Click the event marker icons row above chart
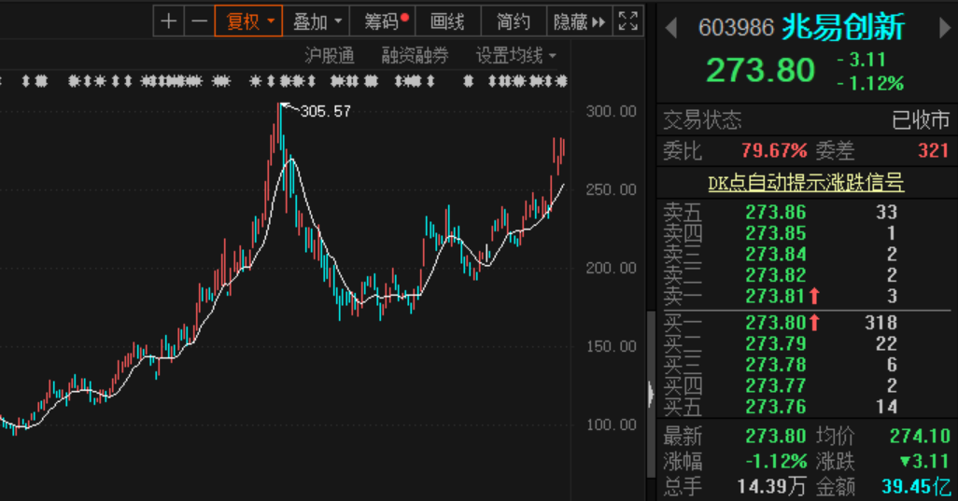This screenshot has height=501, width=958. click(280, 82)
